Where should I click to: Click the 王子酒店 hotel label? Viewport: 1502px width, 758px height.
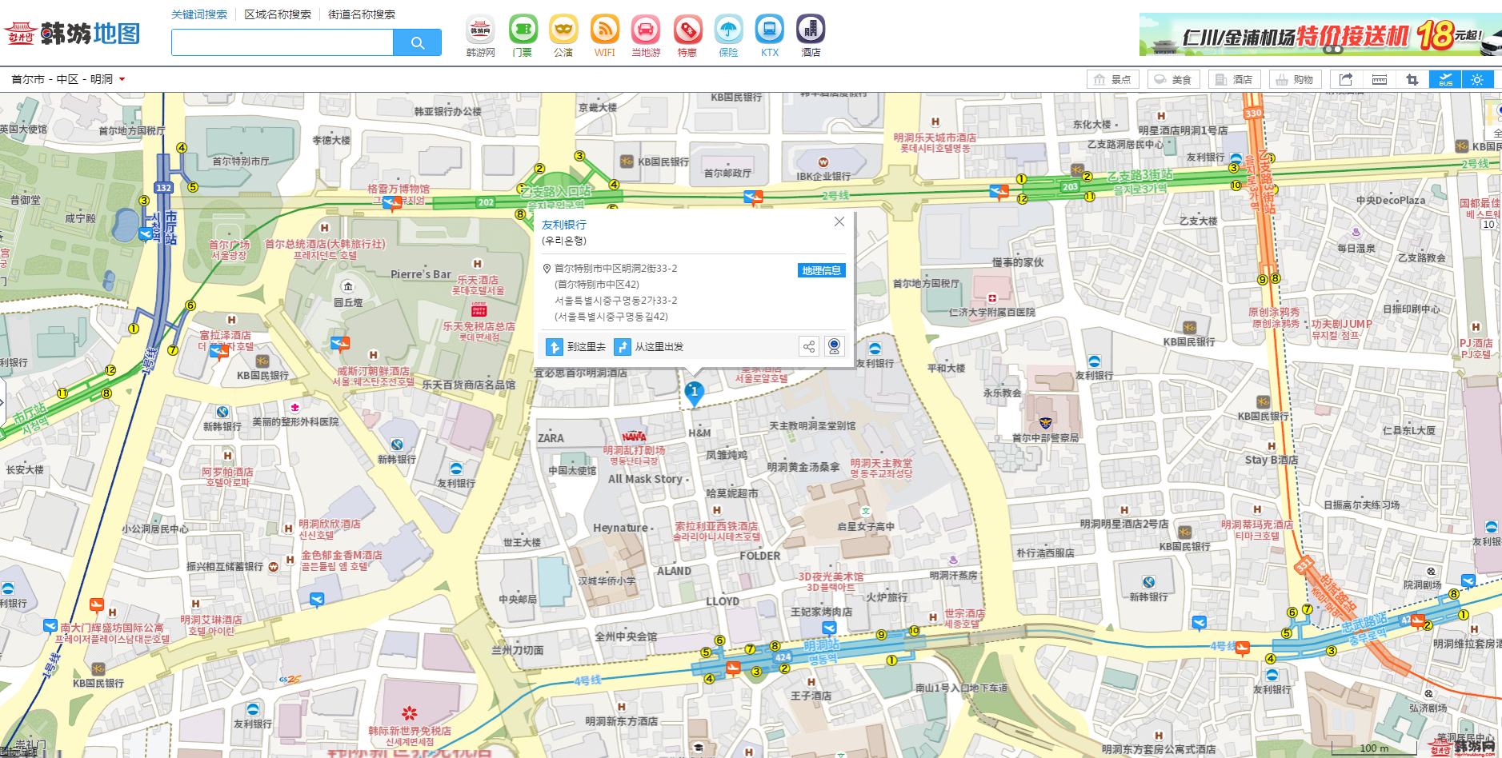[811, 696]
